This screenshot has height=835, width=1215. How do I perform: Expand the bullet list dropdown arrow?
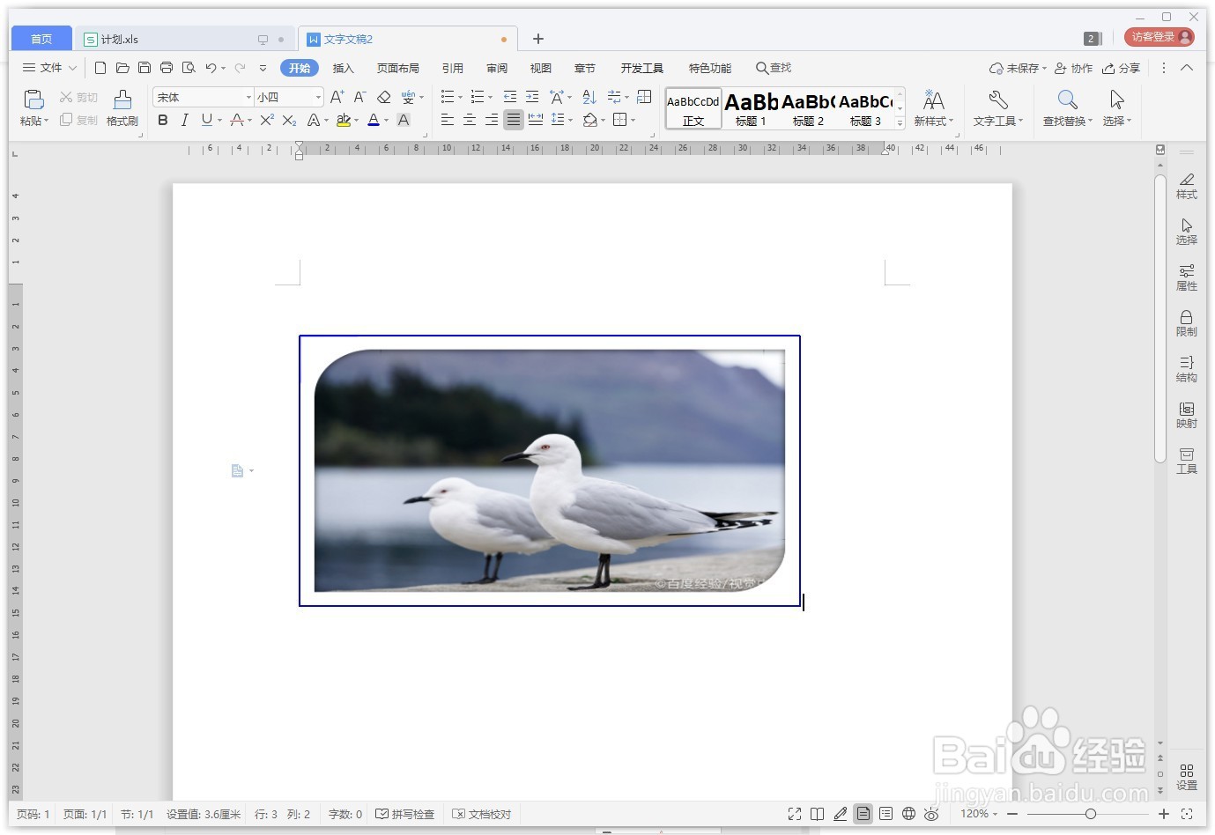point(460,97)
